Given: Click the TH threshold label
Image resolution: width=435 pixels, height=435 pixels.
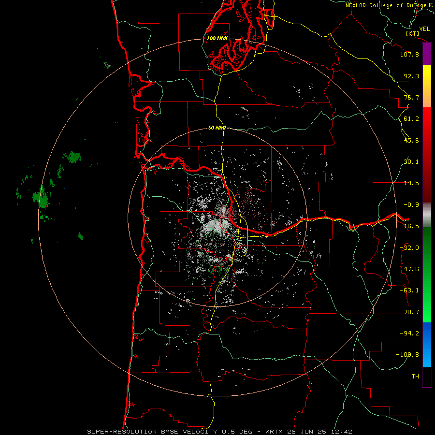Looking at the screenshot, I should [x=415, y=377].
